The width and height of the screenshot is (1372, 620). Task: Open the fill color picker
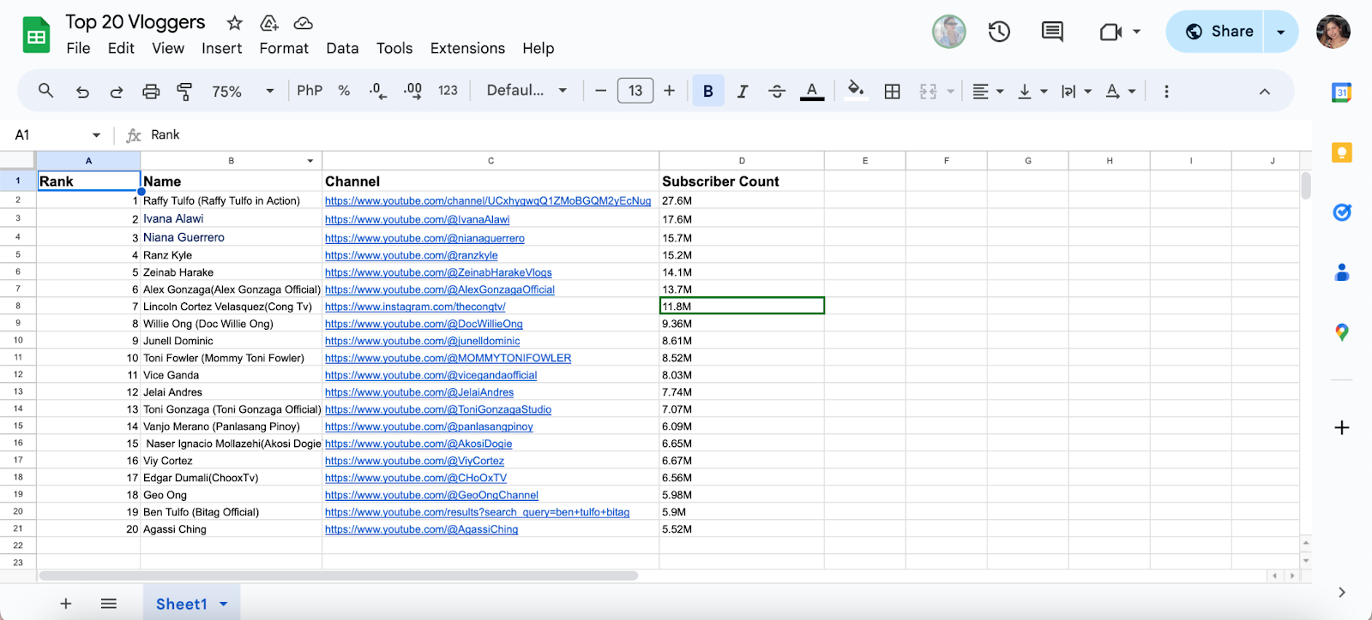click(856, 90)
